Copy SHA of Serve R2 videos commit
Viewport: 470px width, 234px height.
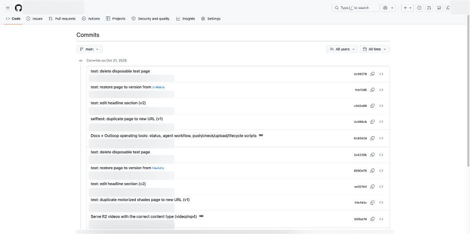point(372,219)
